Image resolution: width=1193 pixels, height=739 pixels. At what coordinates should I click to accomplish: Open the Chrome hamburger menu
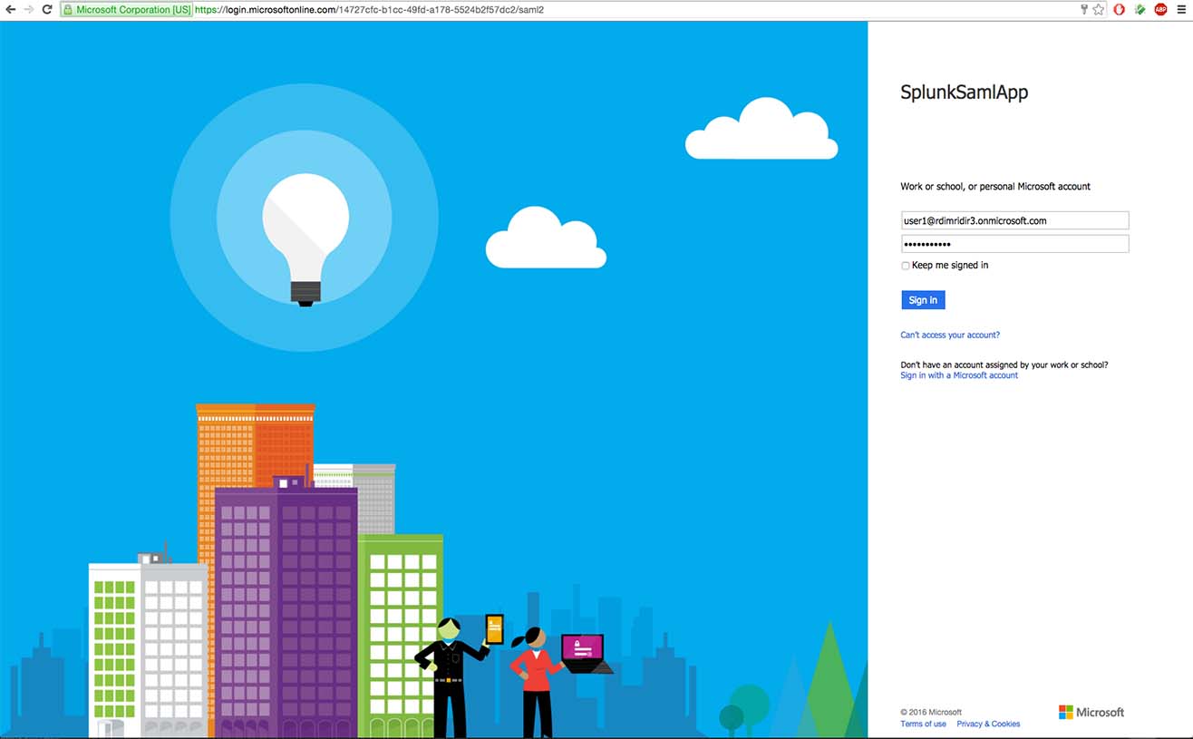tap(1181, 9)
